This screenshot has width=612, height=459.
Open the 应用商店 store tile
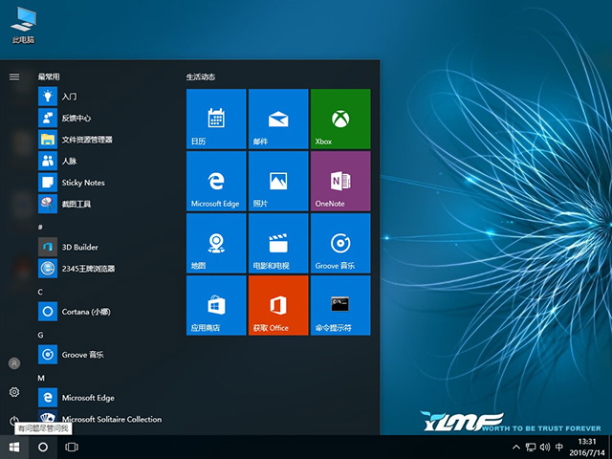(x=216, y=305)
